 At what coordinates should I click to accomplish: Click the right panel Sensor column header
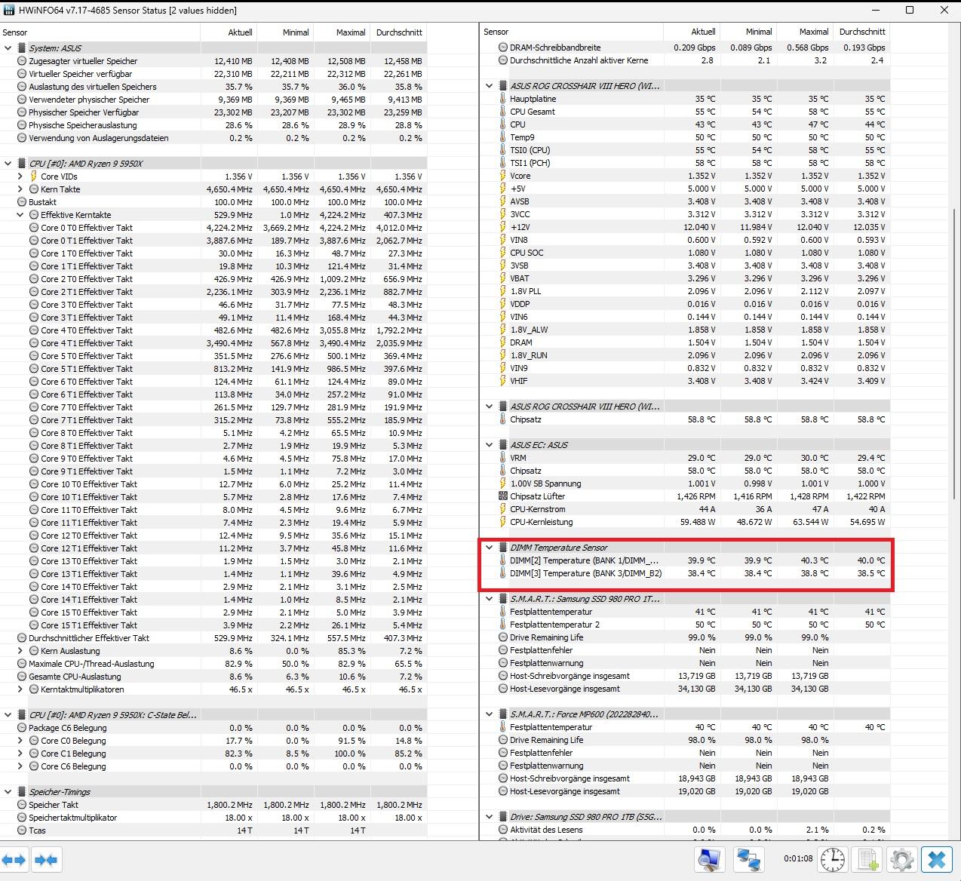coord(571,32)
